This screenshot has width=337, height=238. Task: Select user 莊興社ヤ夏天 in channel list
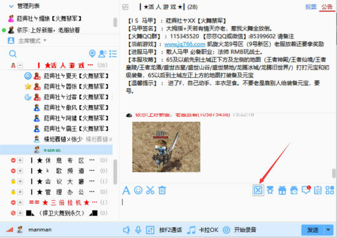76,75
